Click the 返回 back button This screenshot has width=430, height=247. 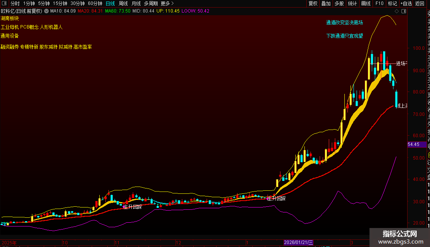[x=420, y=3]
